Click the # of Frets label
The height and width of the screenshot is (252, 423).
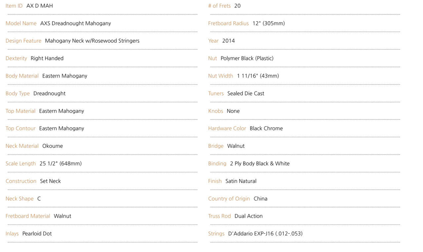(219, 6)
